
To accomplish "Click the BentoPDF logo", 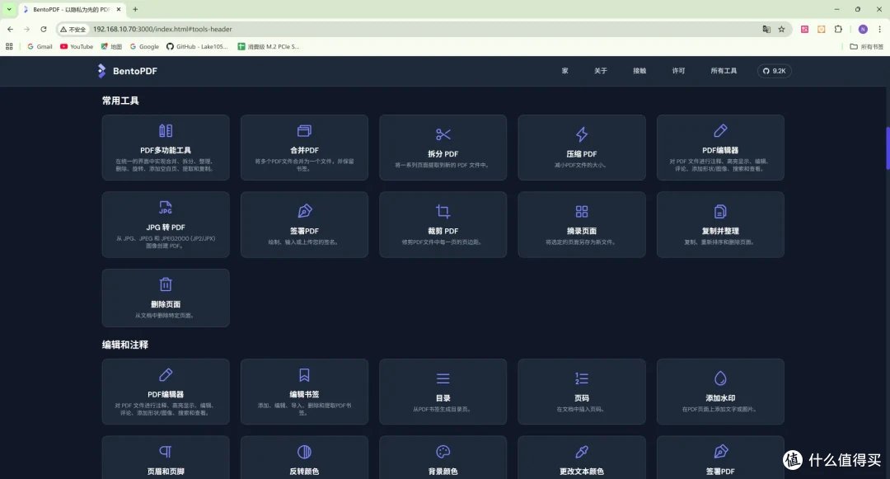I will click(x=127, y=71).
